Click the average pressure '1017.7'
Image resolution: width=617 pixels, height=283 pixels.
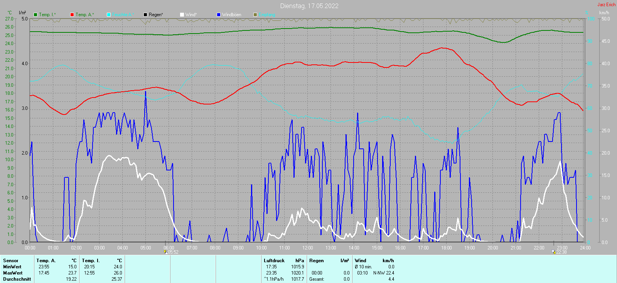tap(298, 279)
